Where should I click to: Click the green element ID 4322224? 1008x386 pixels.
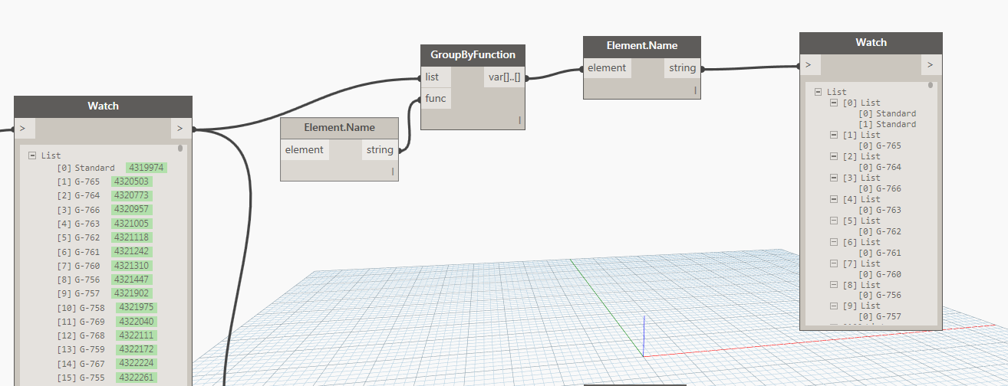point(136,363)
